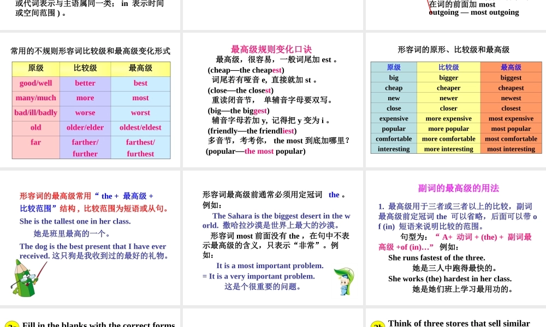Viewport: 546px width, 327px height.
Task: Click '= It is a very important problem.'
Action: click(x=258, y=276)
